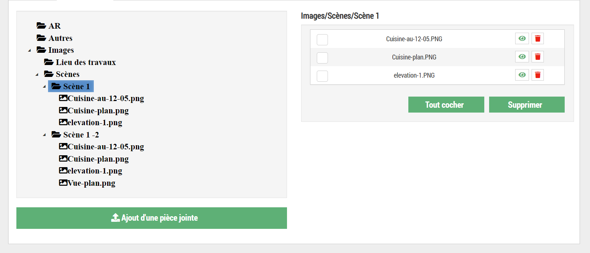Click the Autres folder icon

(41, 38)
